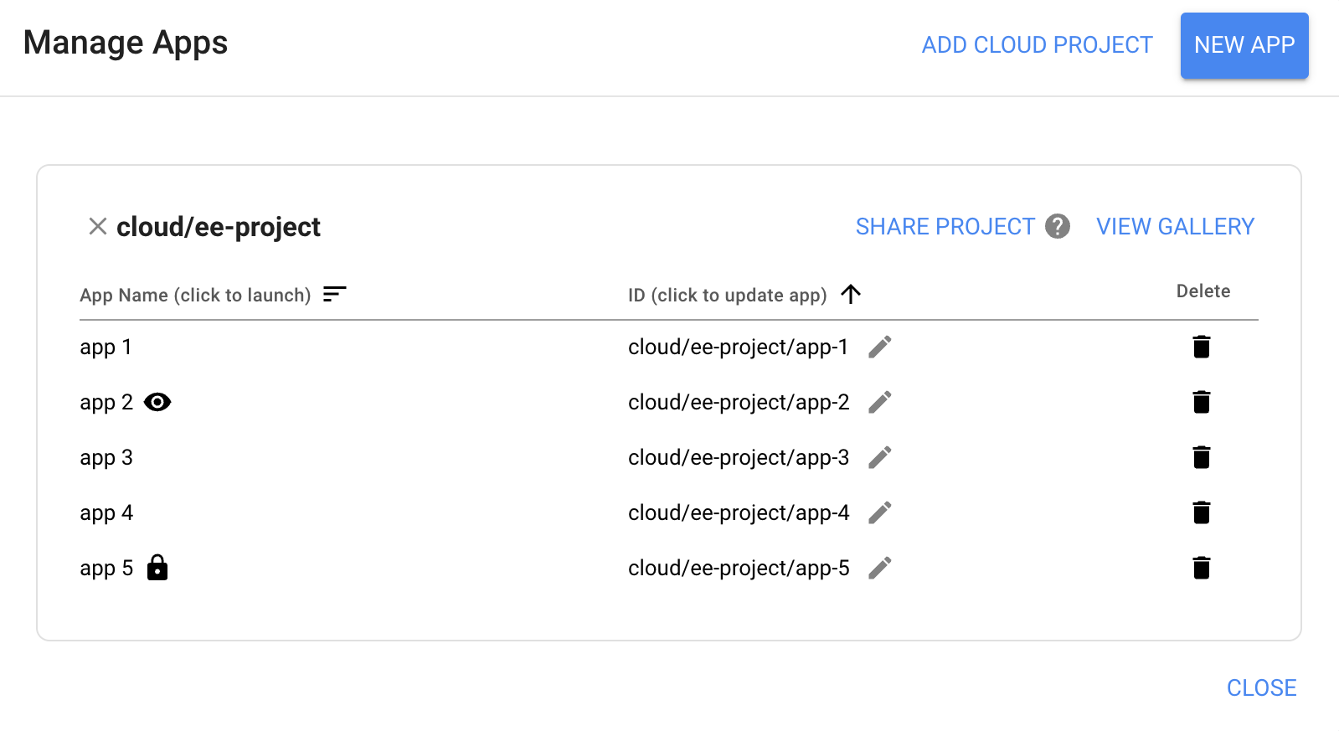Click the ascending sort arrow on the ID column

click(852, 294)
